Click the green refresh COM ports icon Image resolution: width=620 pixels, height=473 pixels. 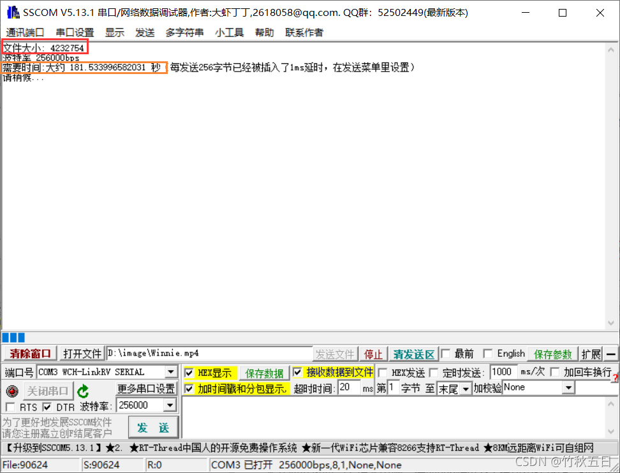click(82, 392)
